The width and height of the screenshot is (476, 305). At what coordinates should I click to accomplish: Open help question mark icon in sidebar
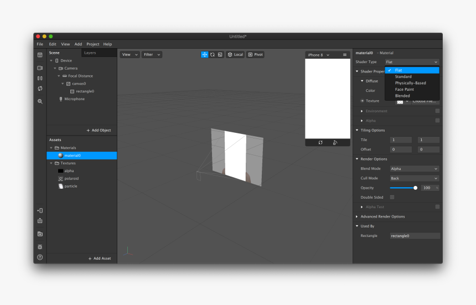coord(40,257)
